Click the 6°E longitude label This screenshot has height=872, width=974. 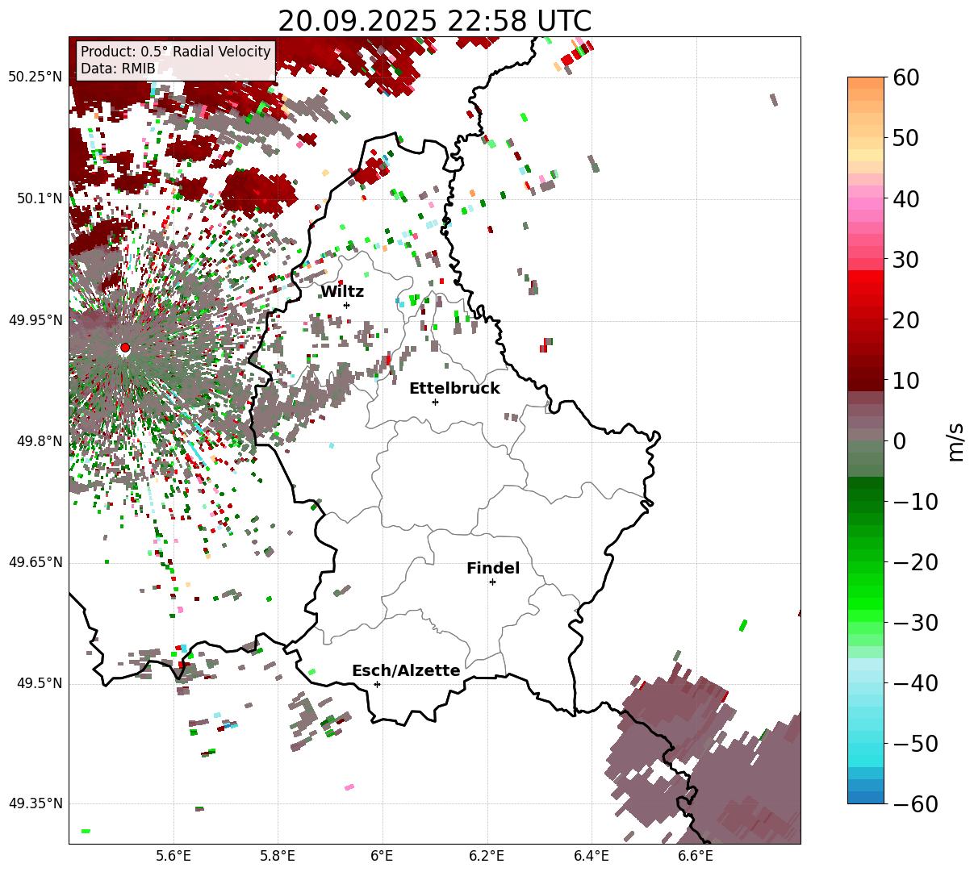coord(382,856)
